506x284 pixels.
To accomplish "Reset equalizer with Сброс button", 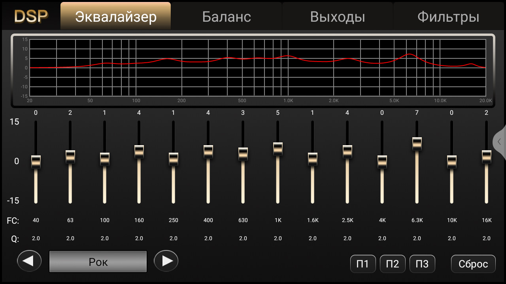I will point(473,264).
